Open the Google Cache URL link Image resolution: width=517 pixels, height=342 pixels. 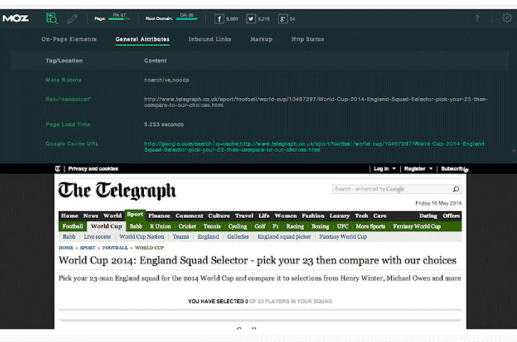315,147
